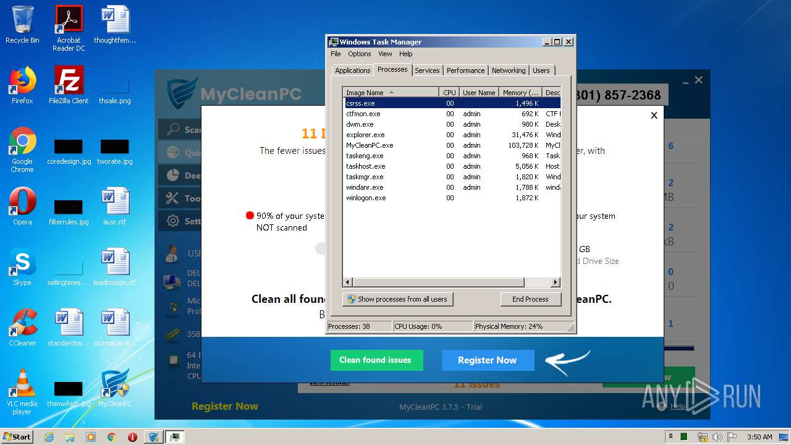Open Skype desktop shortcut
Screen dimensions: 791x445
pyautogui.click(x=22, y=267)
